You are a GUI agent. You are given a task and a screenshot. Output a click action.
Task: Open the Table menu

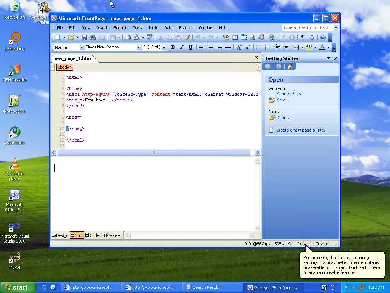pos(153,28)
